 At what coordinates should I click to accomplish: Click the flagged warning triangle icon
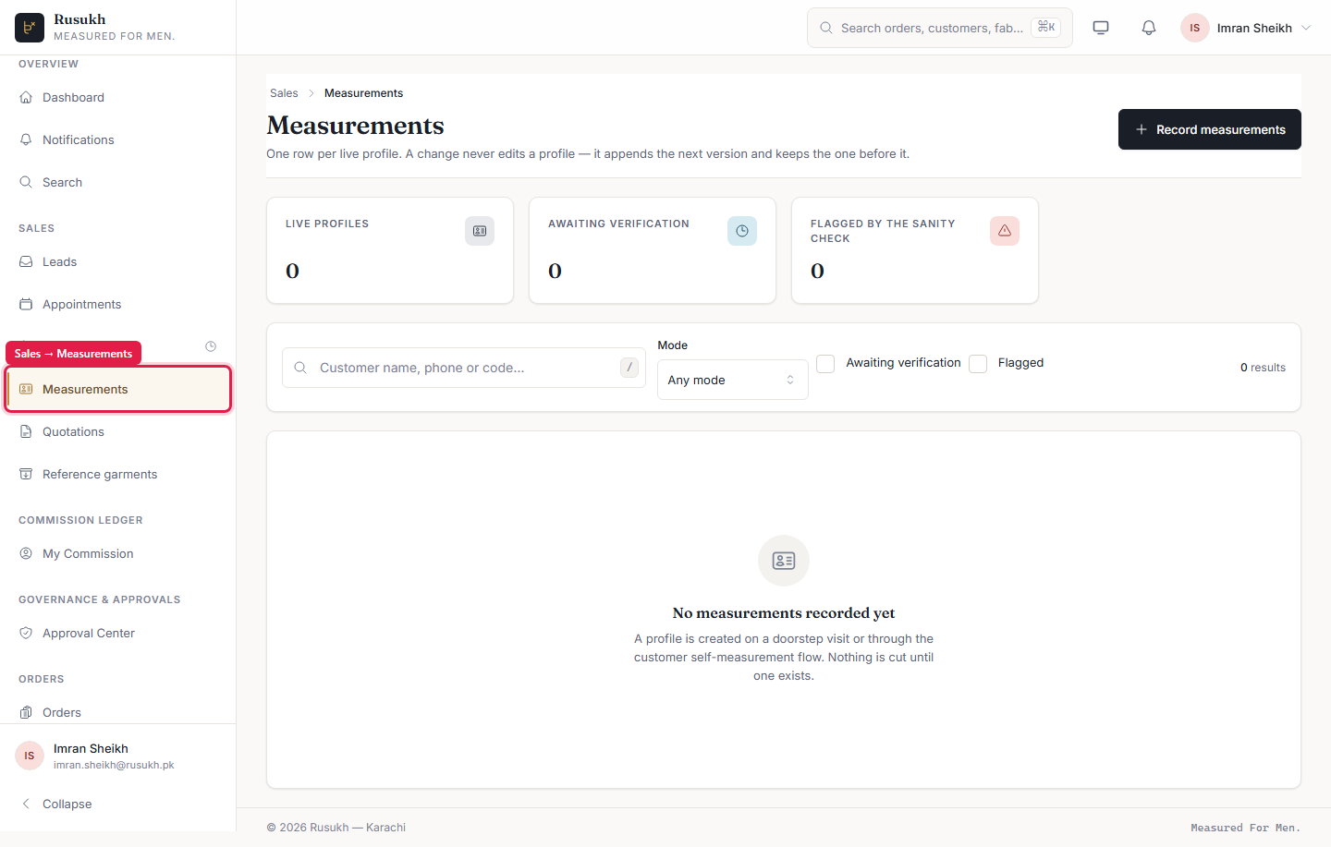tap(1005, 231)
